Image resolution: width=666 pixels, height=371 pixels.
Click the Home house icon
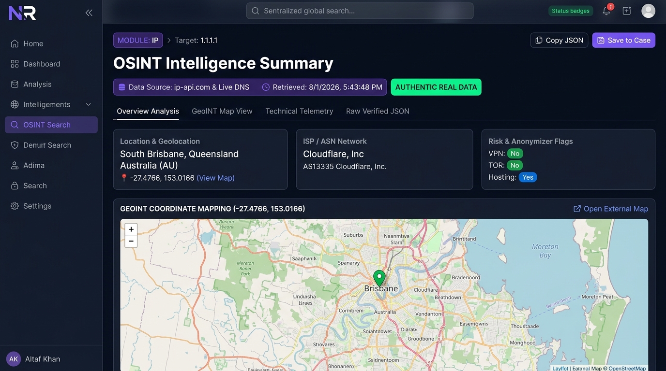click(15, 43)
